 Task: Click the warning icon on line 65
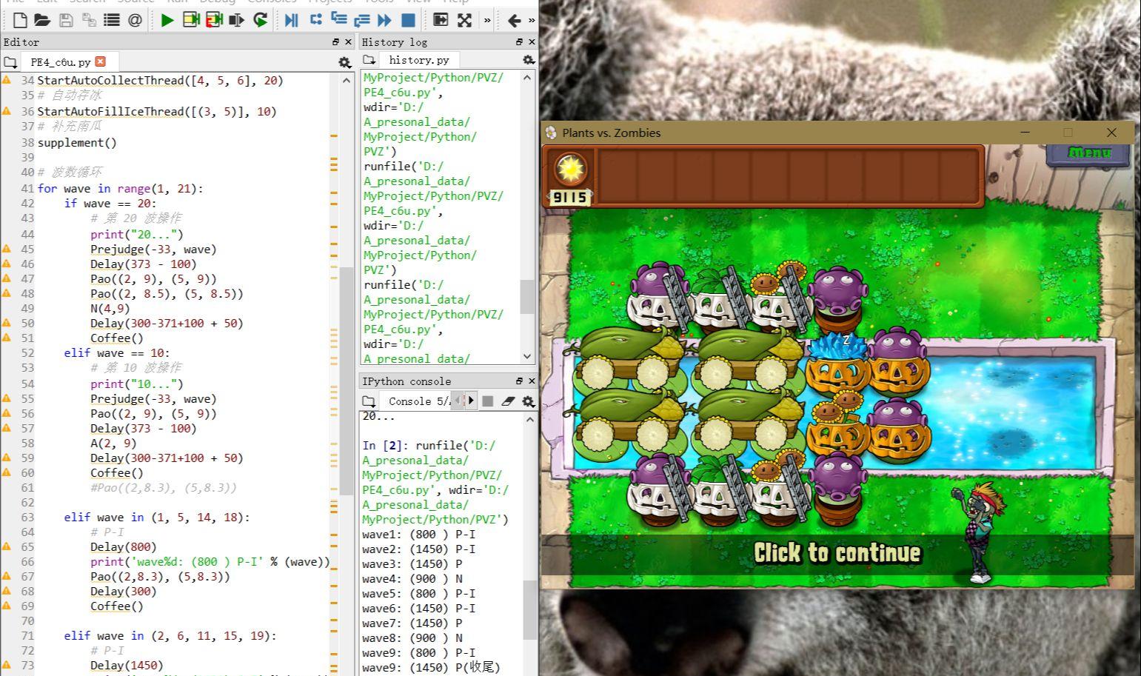pos(7,546)
